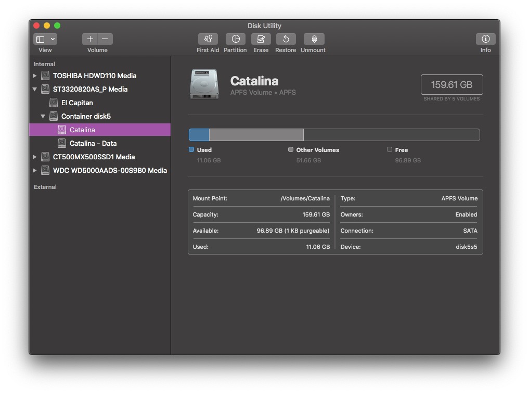The height and width of the screenshot is (393, 529).
Task: Add a volume with the plus button
Action: coord(90,39)
